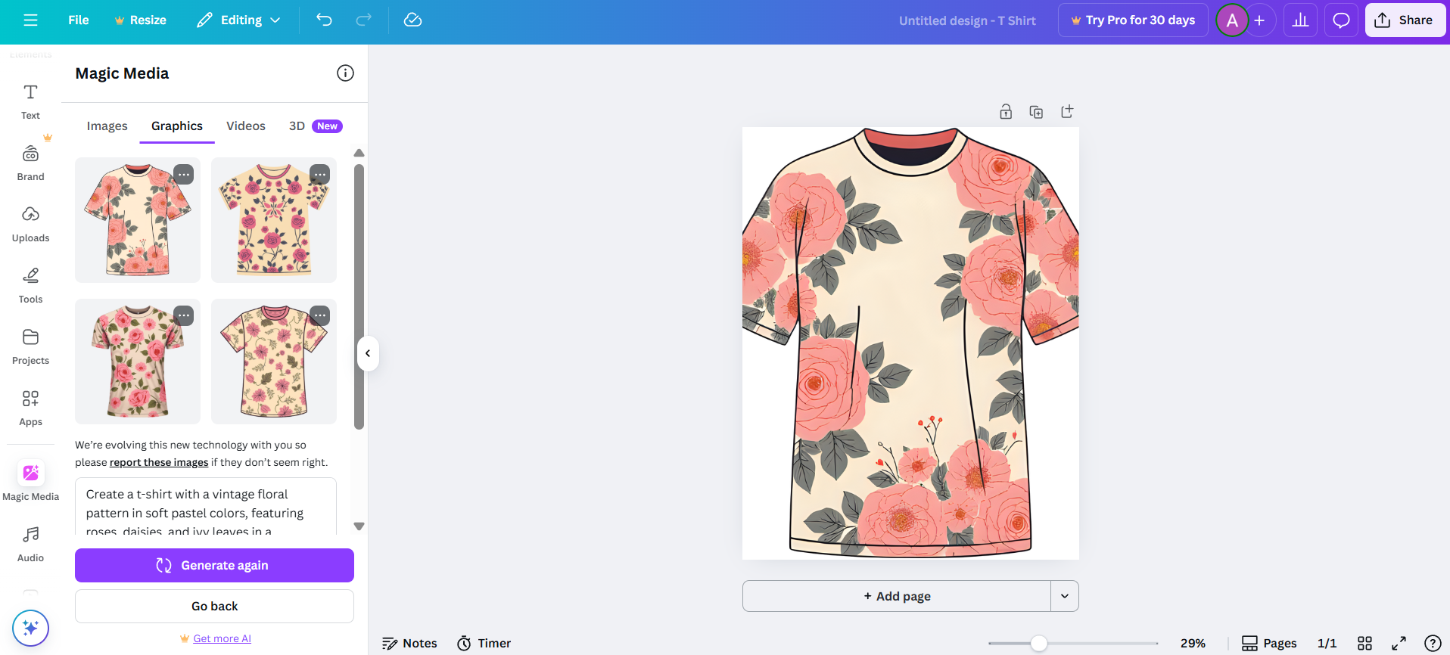Viewport: 1450px width, 655px height.
Task: Switch to the Graphics tab
Action: point(177,126)
